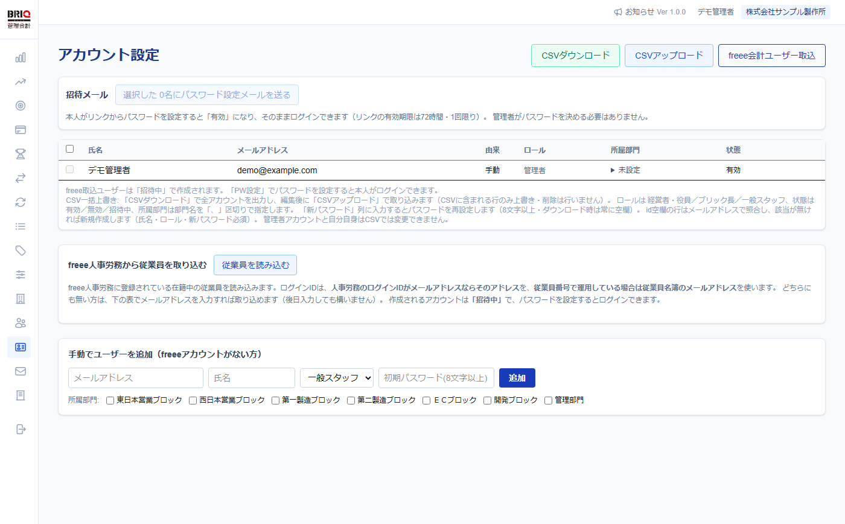Check the 第二製造ブロック checkbox
The width and height of the screenshot is (845, 524).
tap(351, 400)
